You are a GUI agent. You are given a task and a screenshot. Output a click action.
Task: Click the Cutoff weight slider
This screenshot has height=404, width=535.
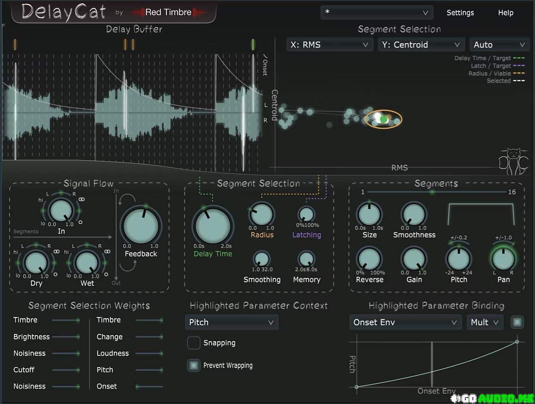click(66, 370)
